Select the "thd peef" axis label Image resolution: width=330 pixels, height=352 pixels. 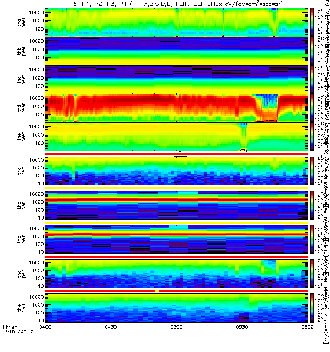click(22, 108)
